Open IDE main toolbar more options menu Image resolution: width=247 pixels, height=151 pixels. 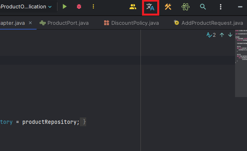(221, 7)
